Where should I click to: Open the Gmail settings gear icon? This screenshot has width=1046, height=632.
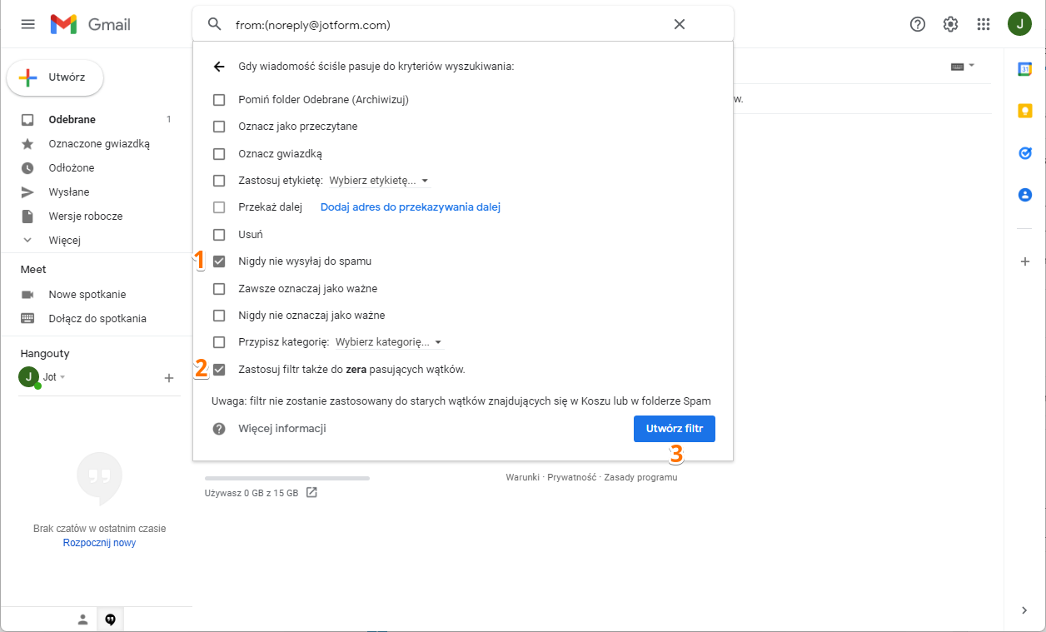[x=950, y=24]
